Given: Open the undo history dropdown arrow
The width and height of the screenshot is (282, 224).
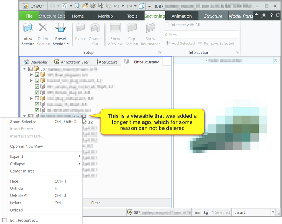Looking at the screenshot, I should pos(123,6).
